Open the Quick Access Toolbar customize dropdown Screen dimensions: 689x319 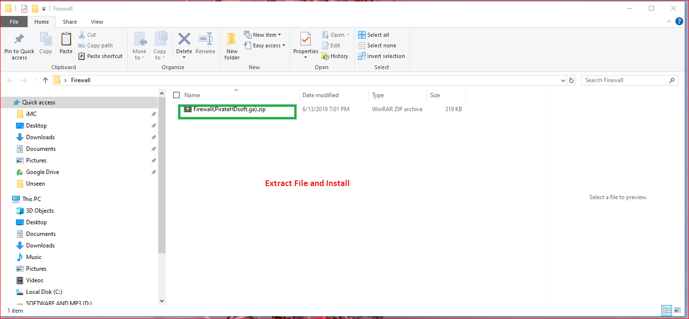click(44, 9)
